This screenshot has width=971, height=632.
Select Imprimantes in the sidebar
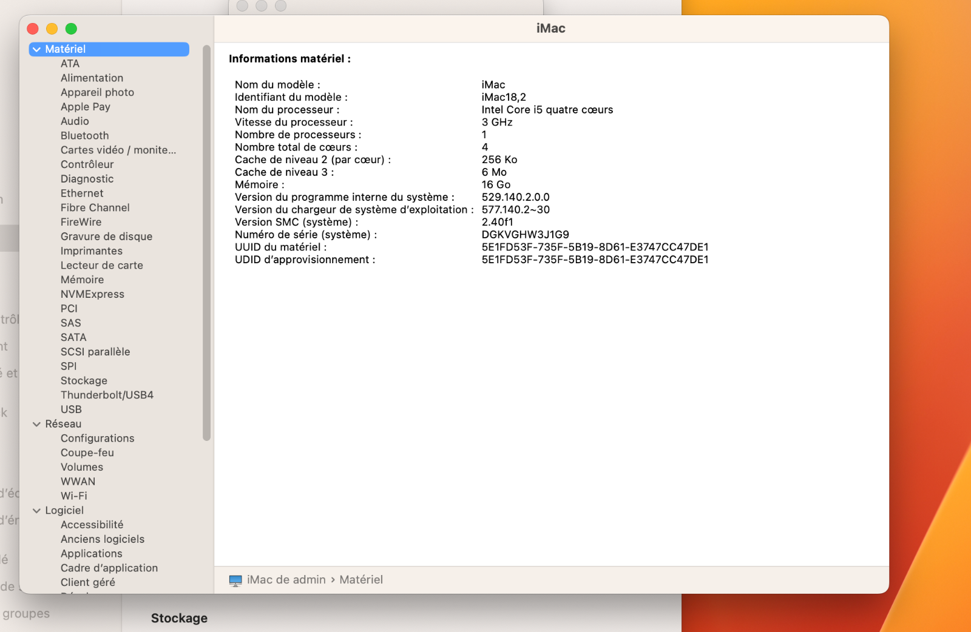pyautogui.click(x=92, y=251)
